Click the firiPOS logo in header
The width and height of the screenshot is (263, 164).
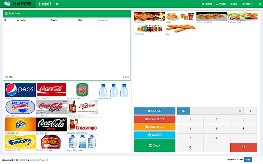(17, 4)
